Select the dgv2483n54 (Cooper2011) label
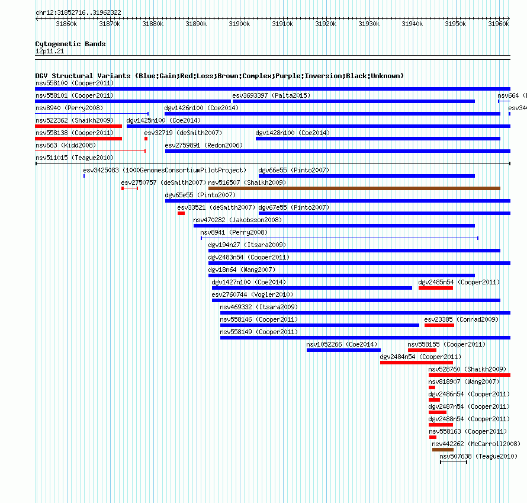The width and height of the screenshot is (527, 503). tap(249, 257)
